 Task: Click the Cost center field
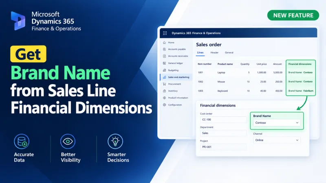[x=223, y=120]
